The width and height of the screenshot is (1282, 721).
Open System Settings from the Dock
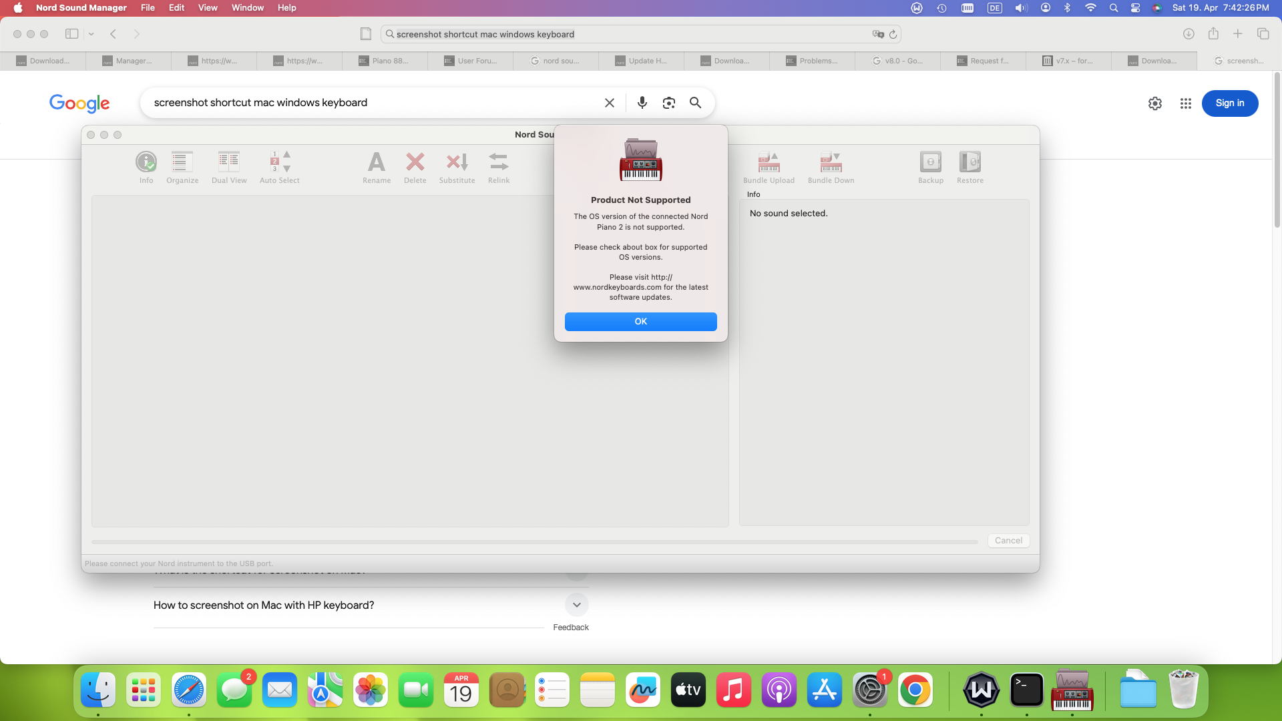870,690
